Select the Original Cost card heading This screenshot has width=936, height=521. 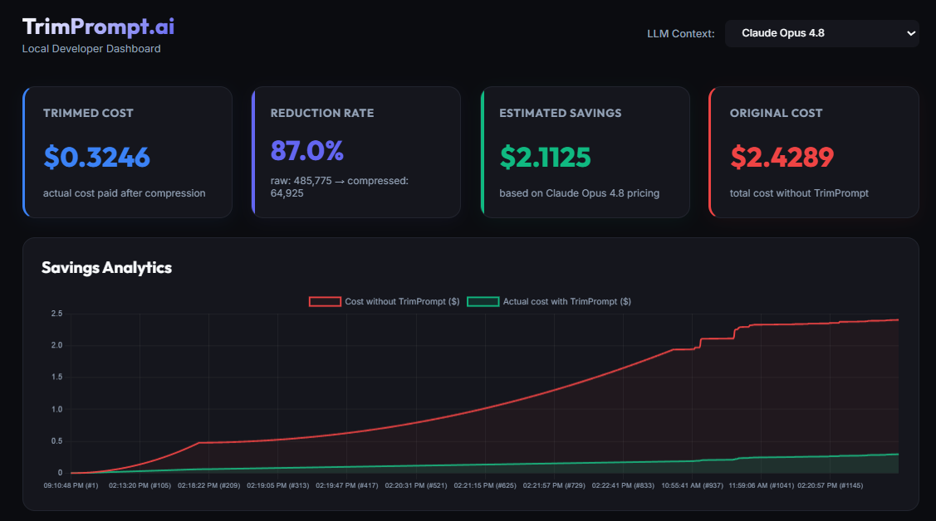(776, 114)
